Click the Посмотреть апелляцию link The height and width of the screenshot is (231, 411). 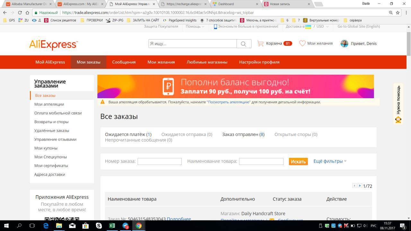tap(229, 102)
